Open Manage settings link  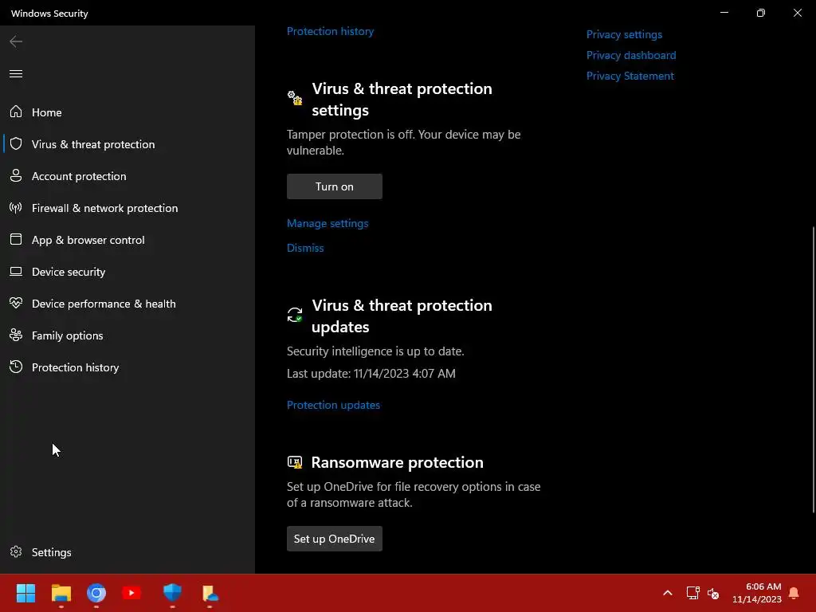(x=328, y=223)
